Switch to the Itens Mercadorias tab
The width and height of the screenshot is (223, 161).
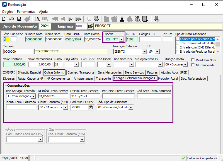pos(110,72)
